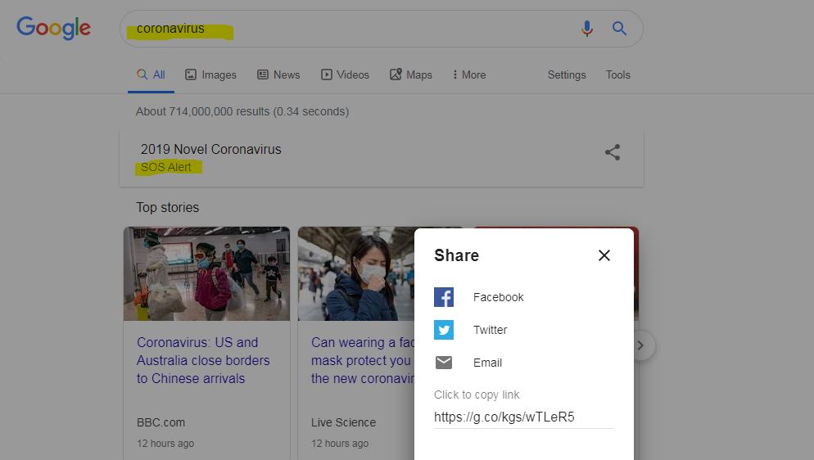Share via the Facebook icon
This screenshot has height=460, width=814.
(444, 297)
